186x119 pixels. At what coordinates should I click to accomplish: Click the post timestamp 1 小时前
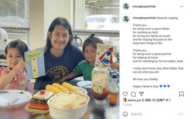127,105
